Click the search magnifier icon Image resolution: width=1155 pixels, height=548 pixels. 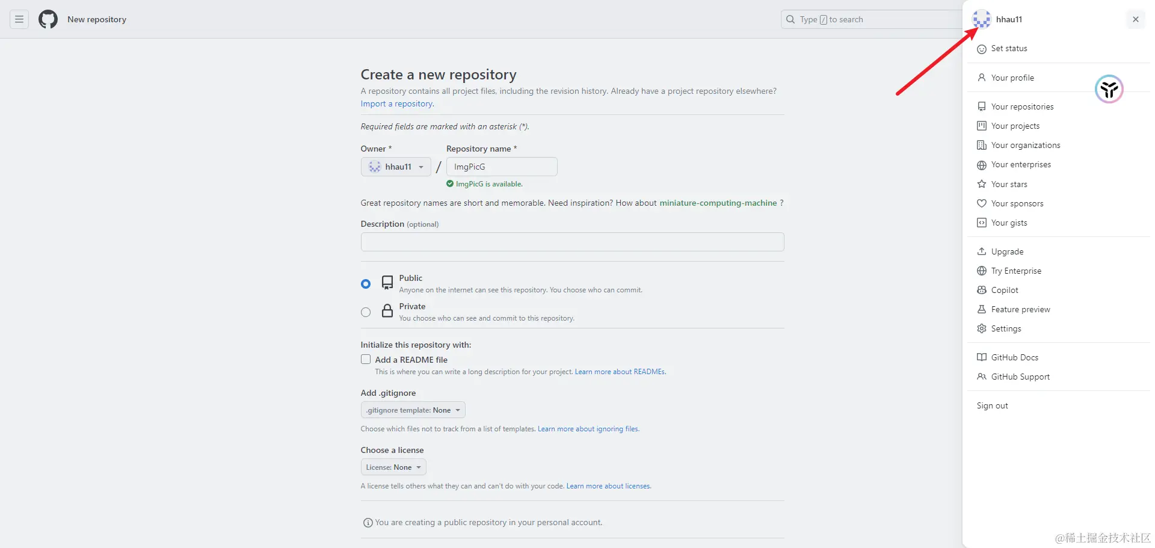(x=790, y=19)
